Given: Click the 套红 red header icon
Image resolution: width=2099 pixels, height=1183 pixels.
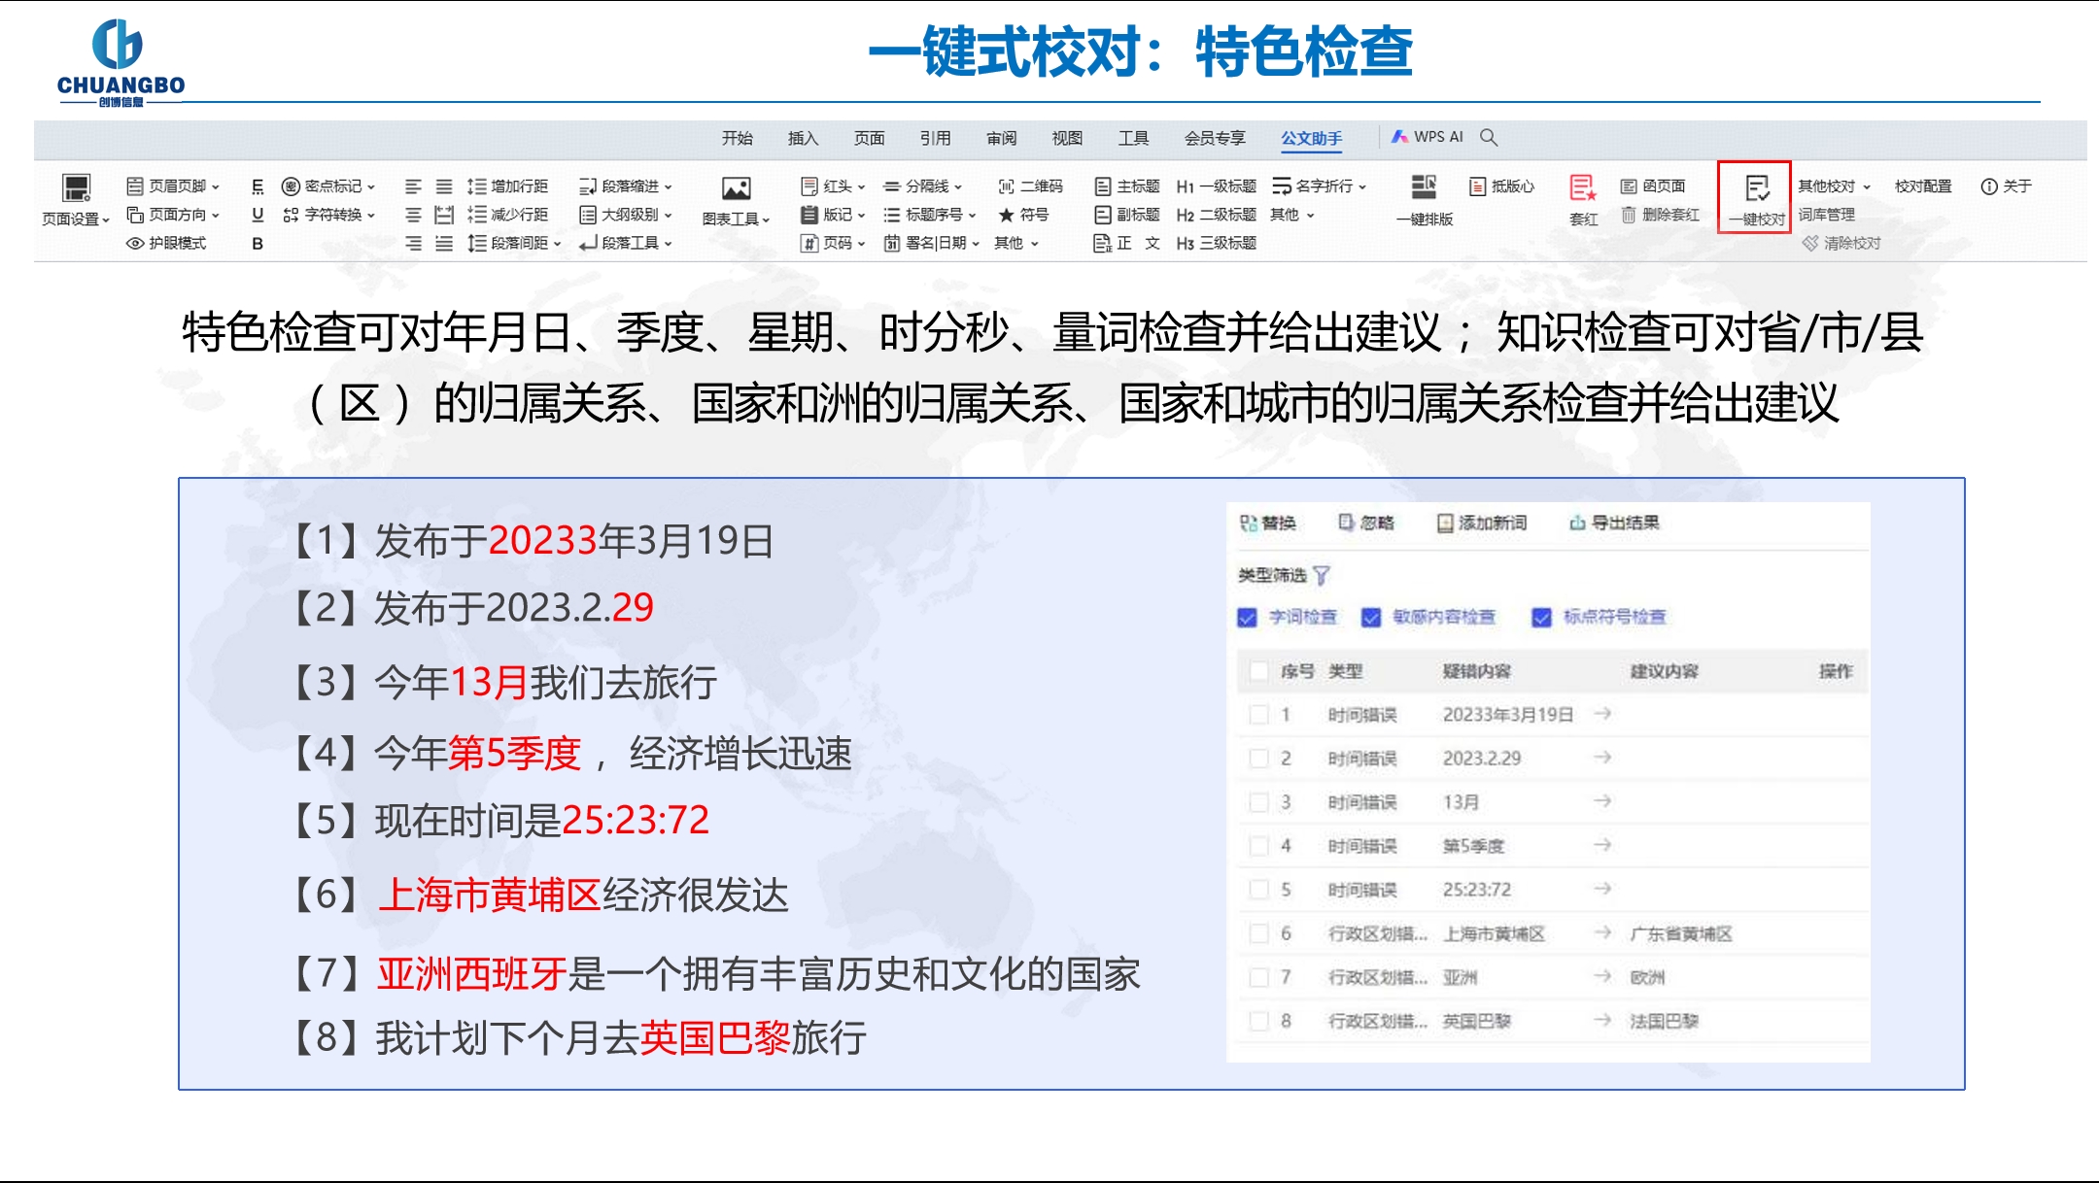Looking at the screenshot, I should (1582, 187).
